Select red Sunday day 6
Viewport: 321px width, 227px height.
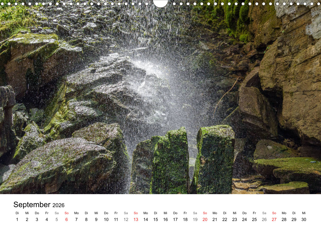[x=67, y=220]
